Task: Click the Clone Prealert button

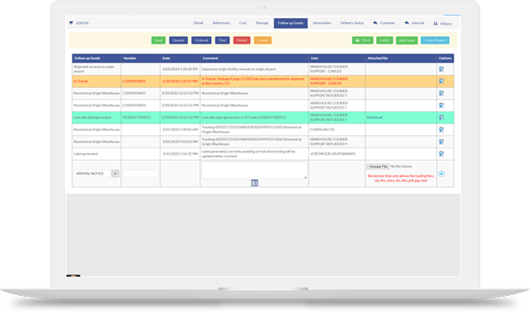Action: tap(435, 40)
